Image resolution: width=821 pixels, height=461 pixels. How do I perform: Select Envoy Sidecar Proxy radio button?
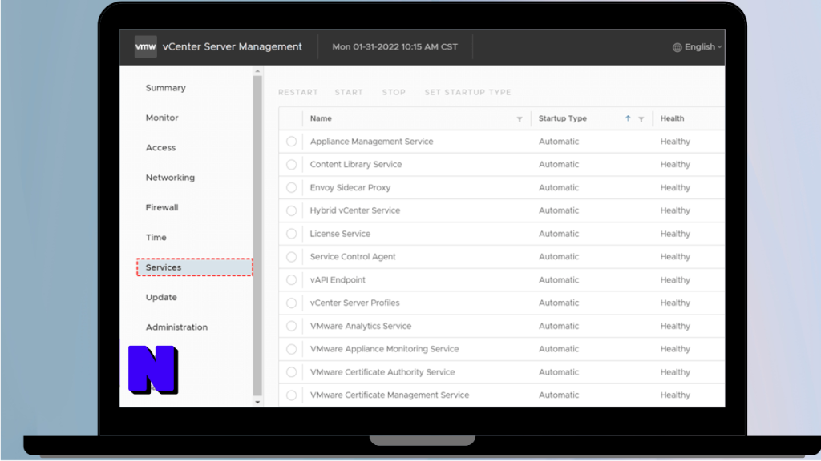point(292,187)
